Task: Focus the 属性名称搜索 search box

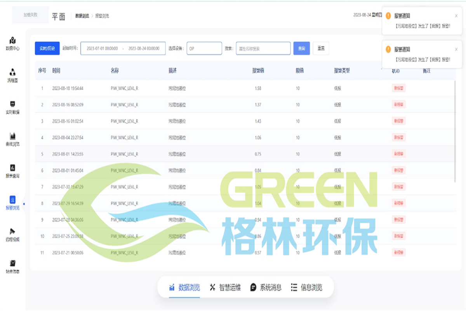Action: click(x=263, y=49)
